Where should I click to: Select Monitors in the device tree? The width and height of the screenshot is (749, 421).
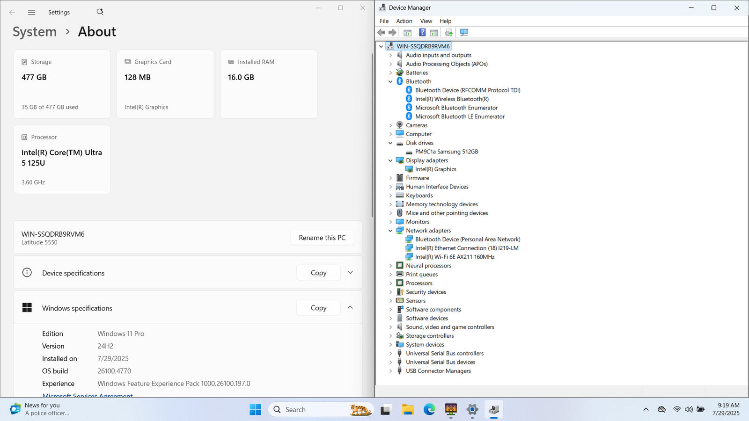tap(418, 222)
